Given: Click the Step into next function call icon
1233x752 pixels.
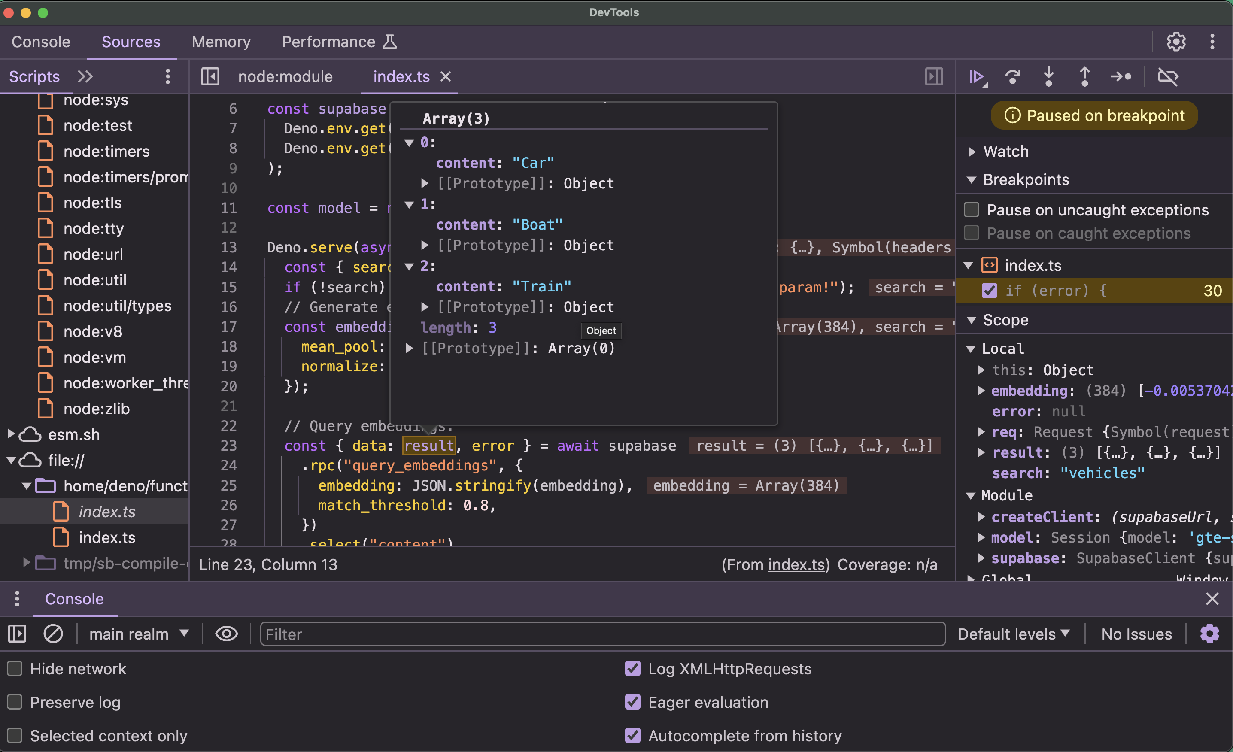Looking at the screenshot, I should (x=1049, y=76).
